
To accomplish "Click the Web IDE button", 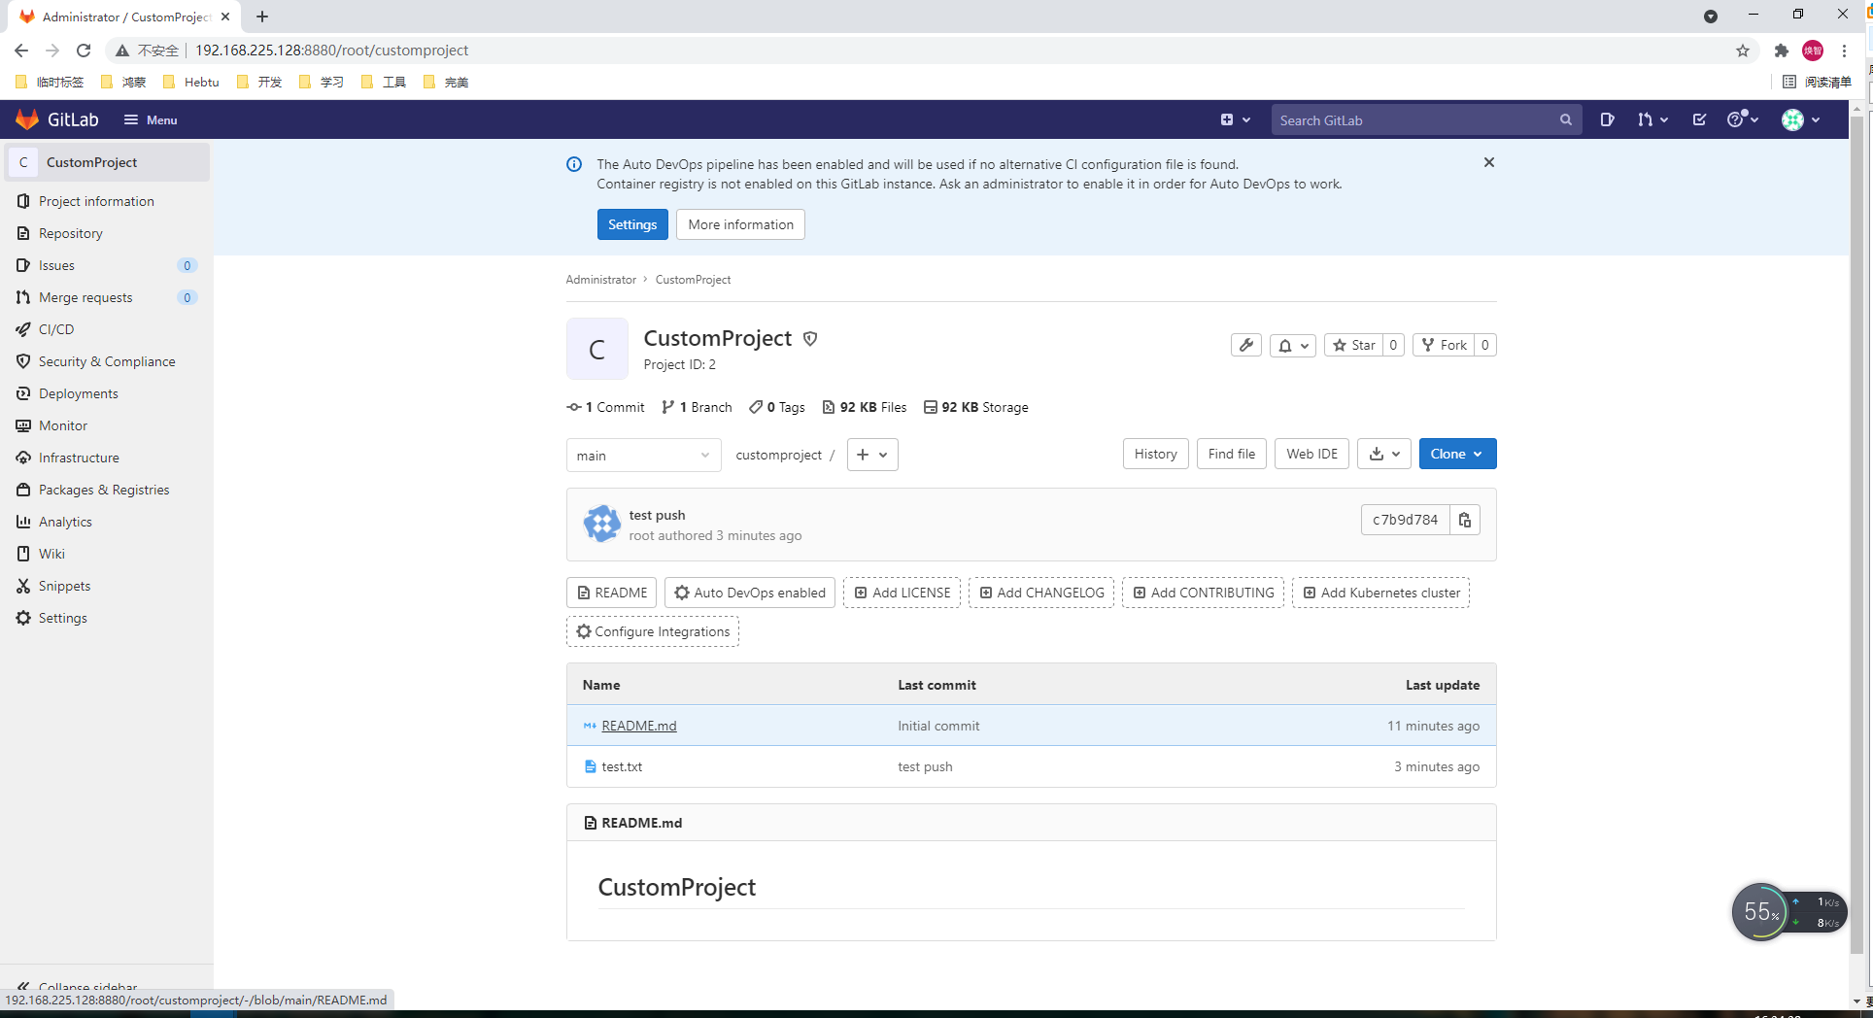I will tap(1311, 454).
